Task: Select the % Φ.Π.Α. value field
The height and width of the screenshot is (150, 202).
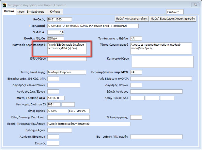Action: [x=55, y=32]
